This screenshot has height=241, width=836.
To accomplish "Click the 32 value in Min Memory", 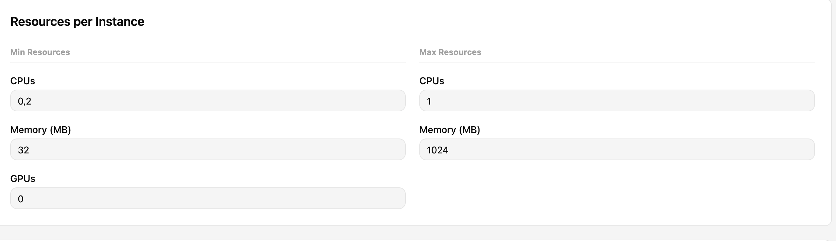I will tap(23, 150).
